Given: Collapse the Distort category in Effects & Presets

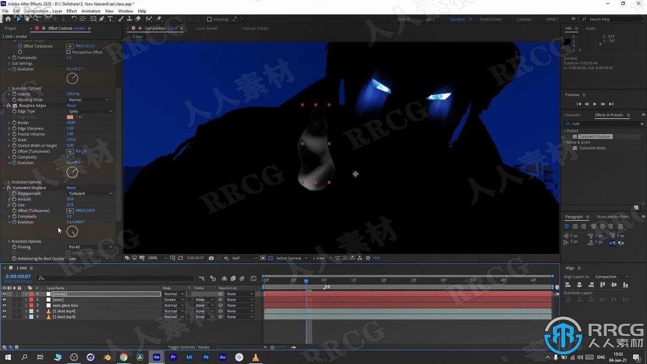Looking at the screenshot, I should [x=565, y=131].
